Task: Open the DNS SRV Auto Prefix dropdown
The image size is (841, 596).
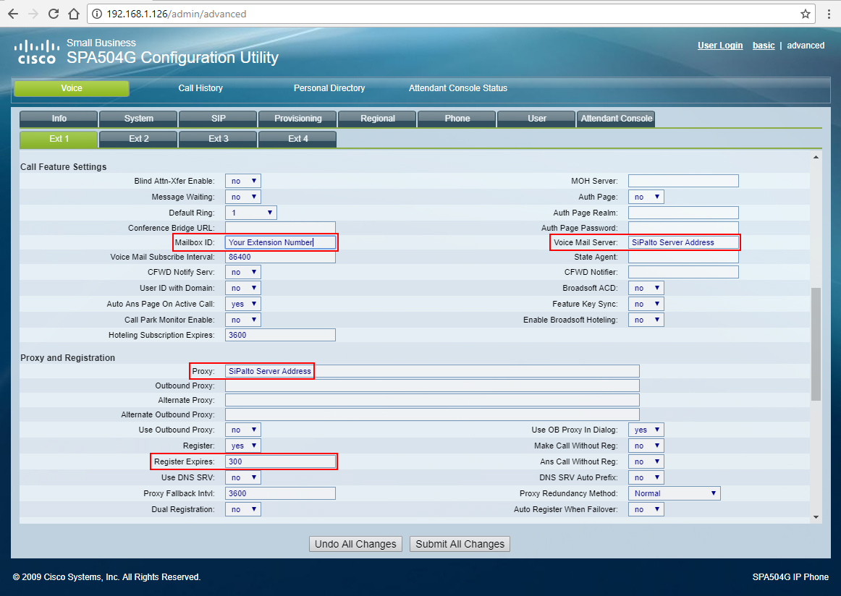Action: pyautogui.click(x=646, y=477)
